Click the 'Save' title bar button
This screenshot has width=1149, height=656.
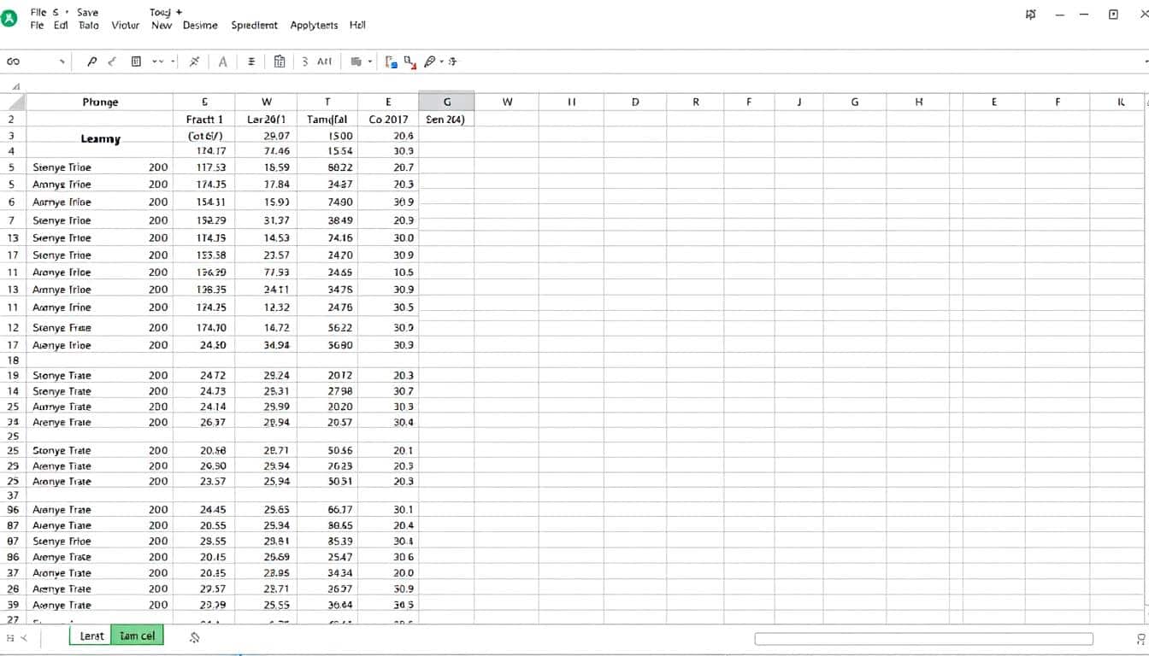(x=87, y=12)
